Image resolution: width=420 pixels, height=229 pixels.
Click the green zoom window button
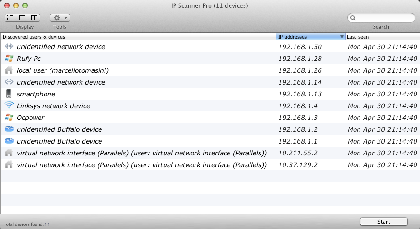pyautogui.click(x=25, y=5)
